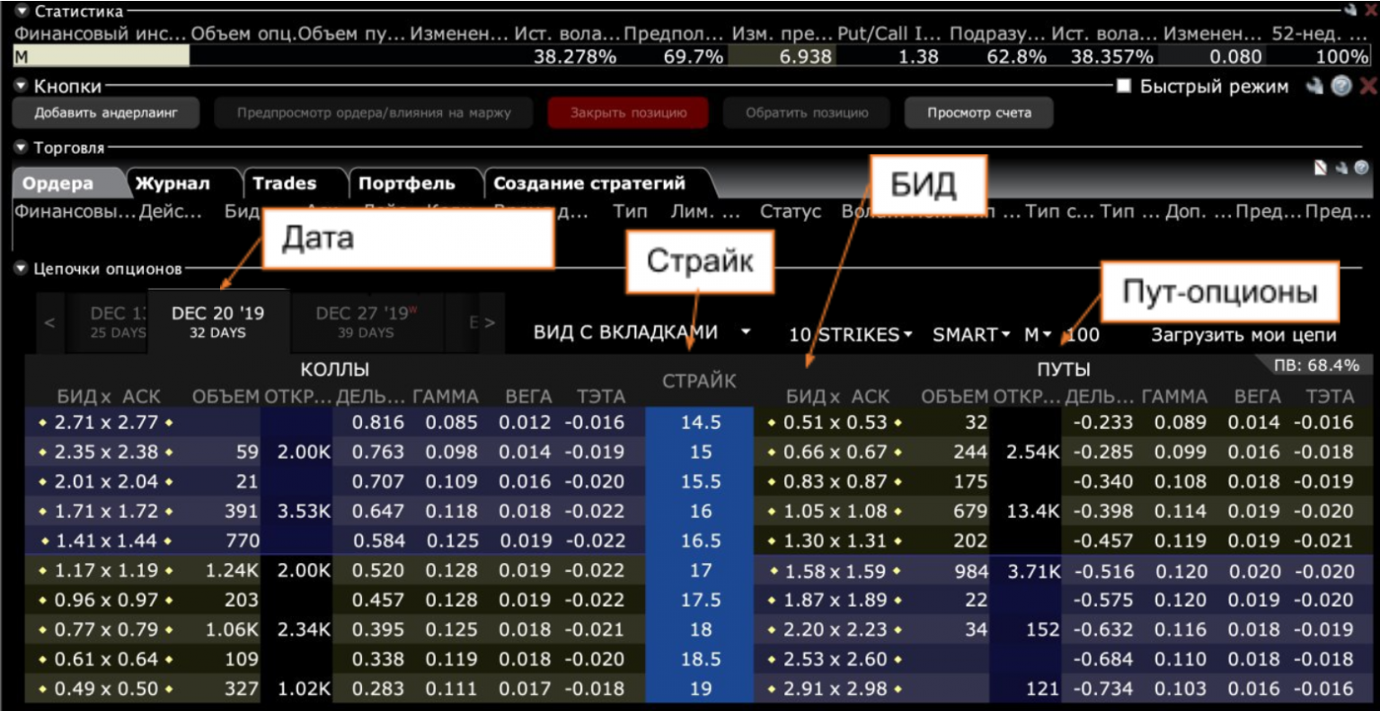Click Put/Call ratio value 1.38
The width and height of the screenshot is (1380, 711).
[x=918, y=57]
